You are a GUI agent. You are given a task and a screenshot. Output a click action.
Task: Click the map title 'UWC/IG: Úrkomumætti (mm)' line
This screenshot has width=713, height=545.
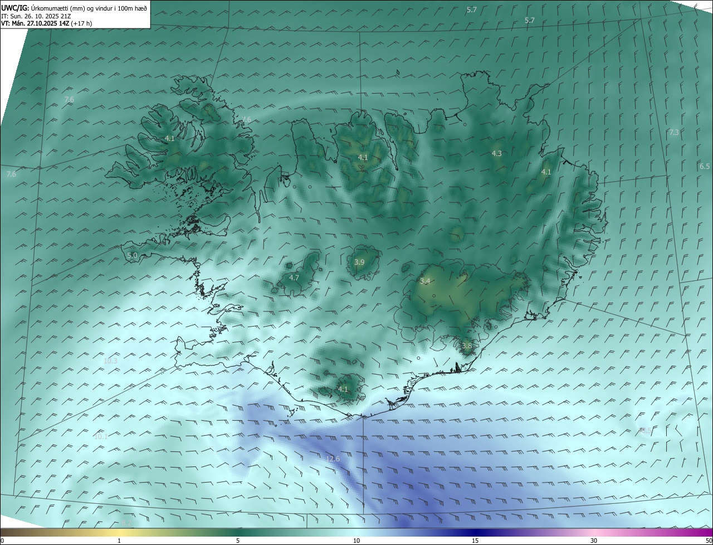click(x=74, y=8)
